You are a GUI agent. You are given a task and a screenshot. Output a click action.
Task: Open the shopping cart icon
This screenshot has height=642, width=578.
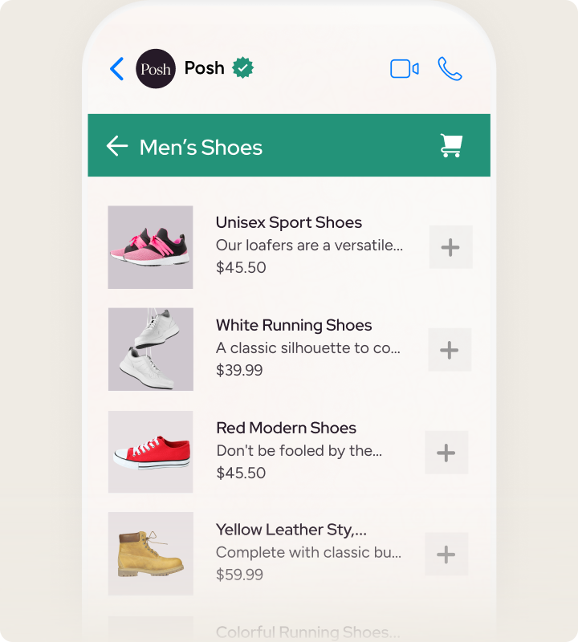[x=451, y=145]
